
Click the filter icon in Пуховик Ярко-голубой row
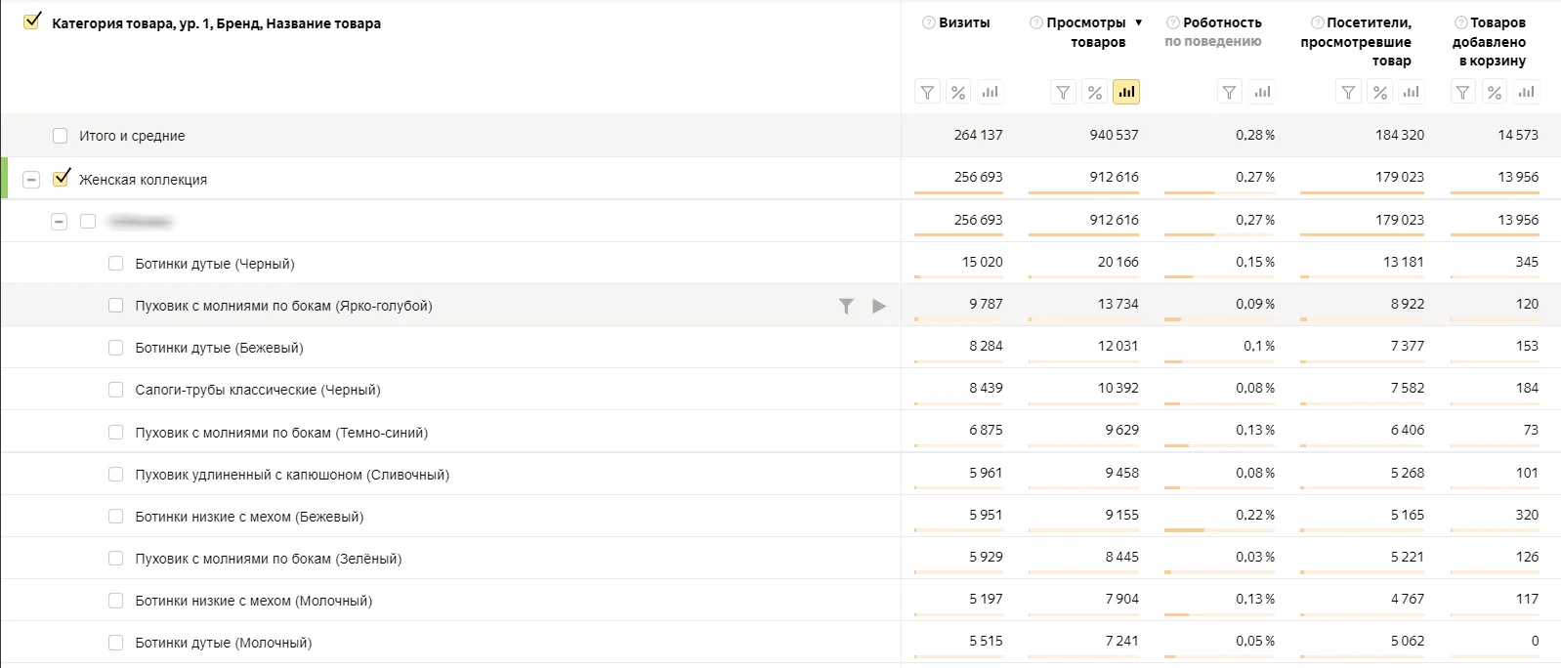[846, 306]
